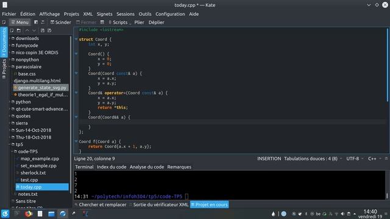Open the C++ syntax mode dropdown
The height and width of the screenshot is (219, 390).
click(x=375, y=159)
